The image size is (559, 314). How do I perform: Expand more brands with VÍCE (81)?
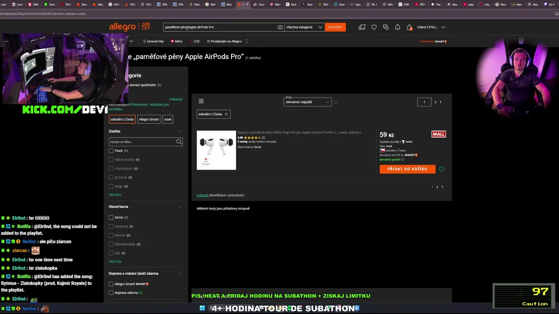tap(115, 195)
